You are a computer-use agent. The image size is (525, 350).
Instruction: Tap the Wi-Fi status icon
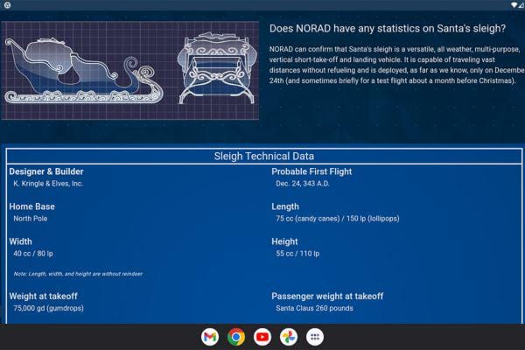coord(514,4)
